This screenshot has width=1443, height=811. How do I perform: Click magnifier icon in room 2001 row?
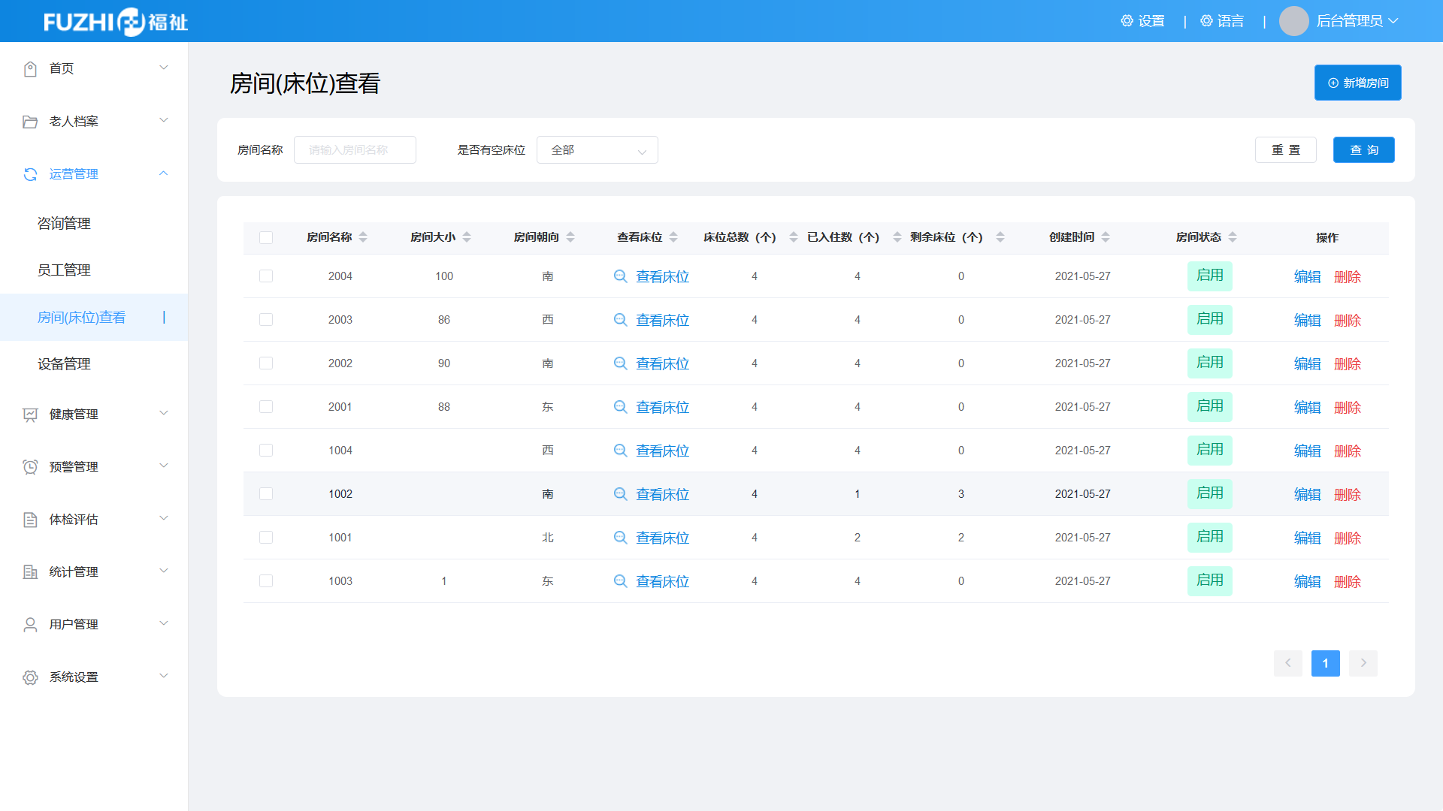pos(621,407)
